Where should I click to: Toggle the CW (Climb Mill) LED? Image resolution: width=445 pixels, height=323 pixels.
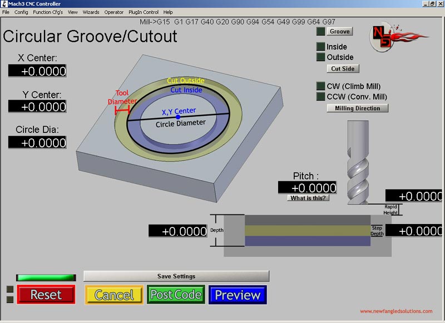click(x=321, y=86)
